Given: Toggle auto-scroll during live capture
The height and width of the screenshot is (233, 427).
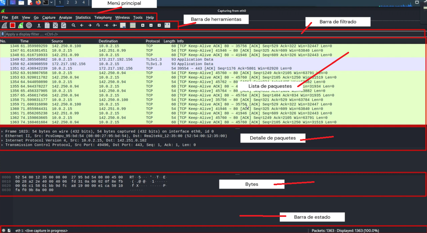Looking at the screenshot, I should tap(123, 25).
